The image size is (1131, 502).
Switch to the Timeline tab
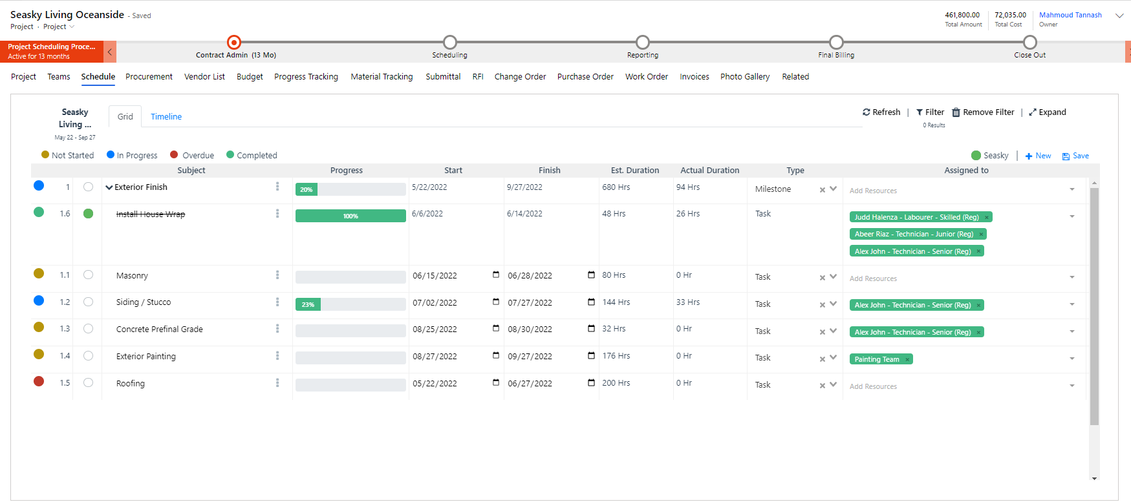[x=166, y=117]
